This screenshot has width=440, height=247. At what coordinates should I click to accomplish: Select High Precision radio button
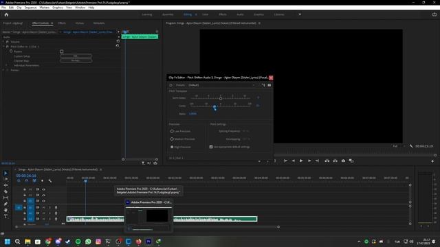tap(172, 147)
